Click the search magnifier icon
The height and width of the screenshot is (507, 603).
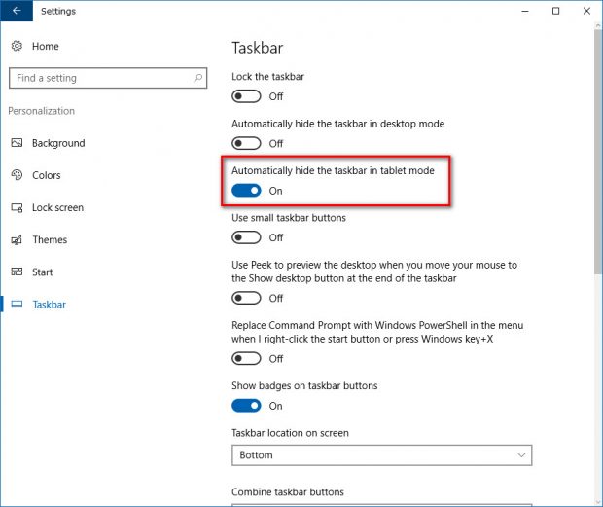point(197,78)
